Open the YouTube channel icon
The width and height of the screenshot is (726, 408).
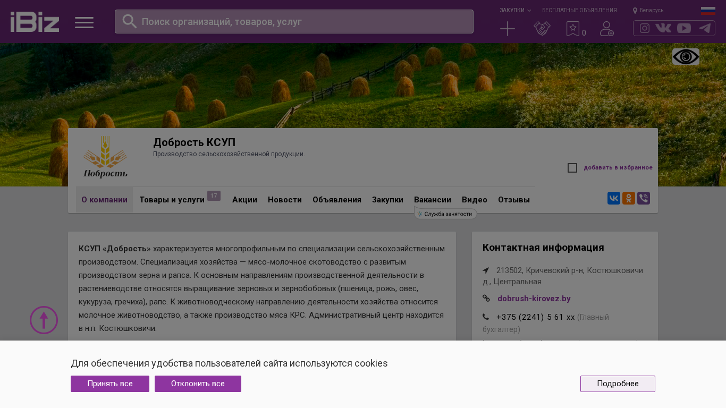pos(684,28)
